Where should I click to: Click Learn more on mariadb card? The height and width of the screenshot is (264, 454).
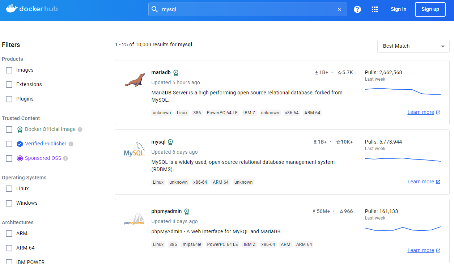pyautogui.click(x=421, y=112)
